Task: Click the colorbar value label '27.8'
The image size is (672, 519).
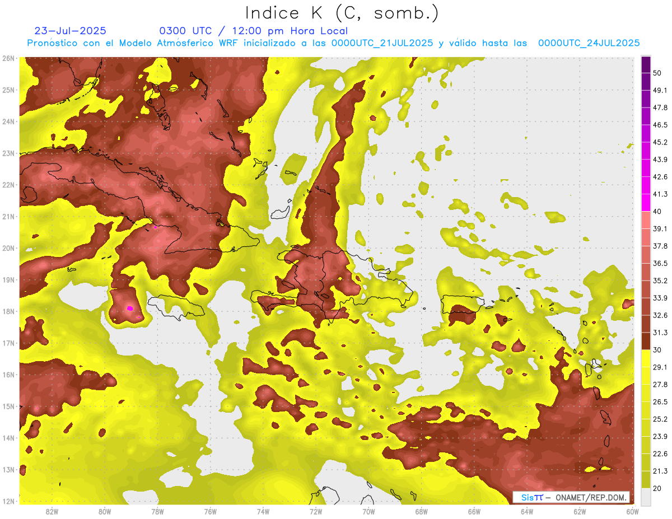Action: coord(660,384)
